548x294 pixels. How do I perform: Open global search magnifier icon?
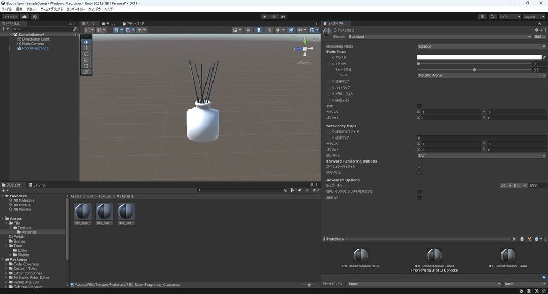coord(492,17)
